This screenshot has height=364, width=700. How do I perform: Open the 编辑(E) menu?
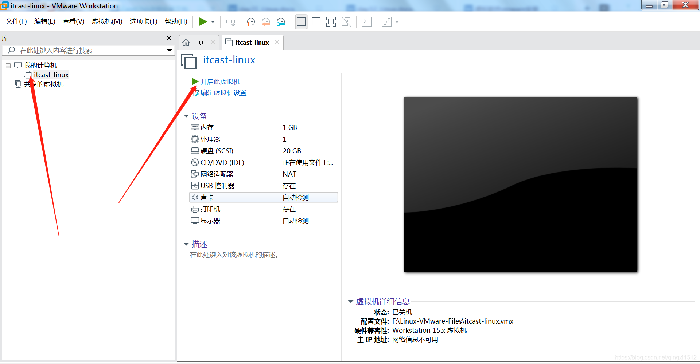44,21
